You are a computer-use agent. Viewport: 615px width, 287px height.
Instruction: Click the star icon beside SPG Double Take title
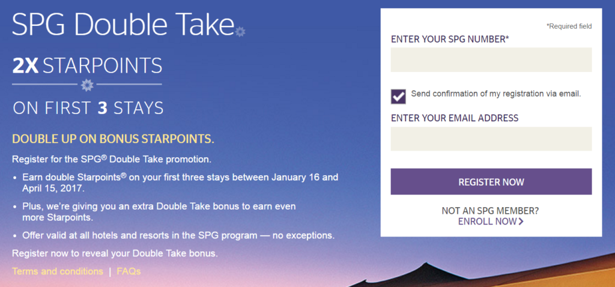click(240, 31)
